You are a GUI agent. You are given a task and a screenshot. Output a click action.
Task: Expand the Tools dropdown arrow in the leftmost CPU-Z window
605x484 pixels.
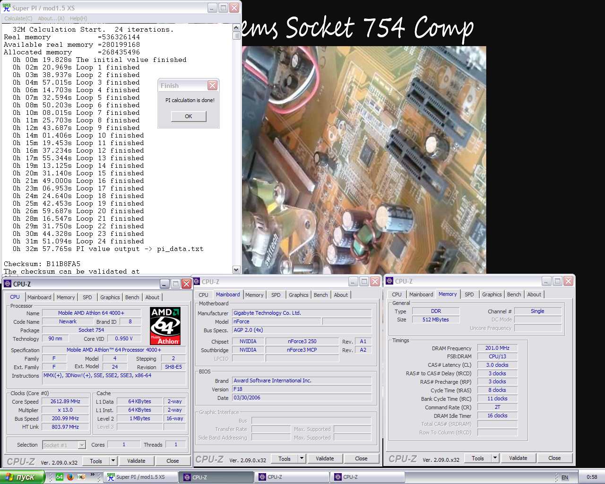[x=113, y=461]
